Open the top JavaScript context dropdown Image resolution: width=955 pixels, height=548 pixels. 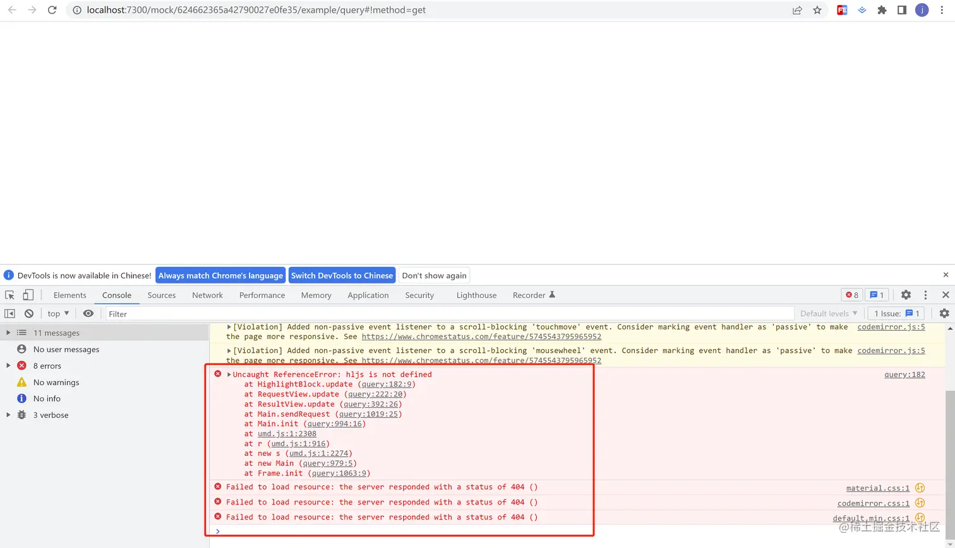click(58, 313)
